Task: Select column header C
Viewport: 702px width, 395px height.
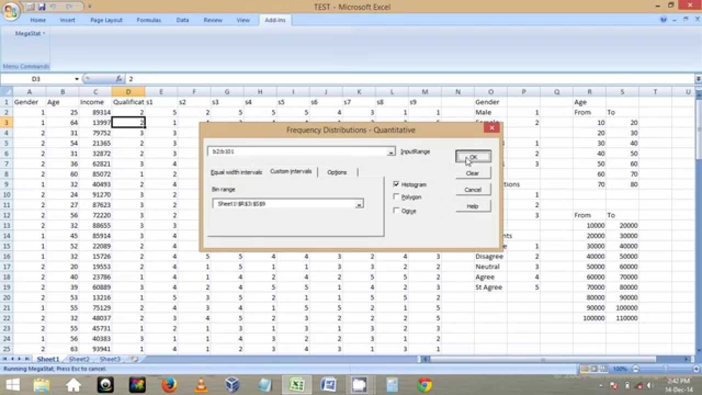Action: (x=95, y=92)
